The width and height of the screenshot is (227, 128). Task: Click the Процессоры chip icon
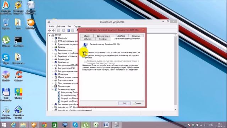(x=56, y=86)
